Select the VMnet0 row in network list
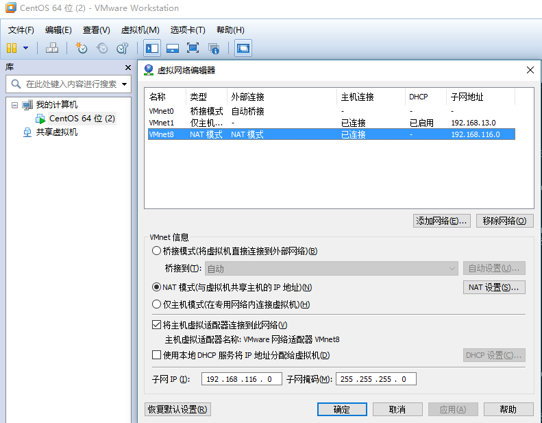 pos(331,111)
